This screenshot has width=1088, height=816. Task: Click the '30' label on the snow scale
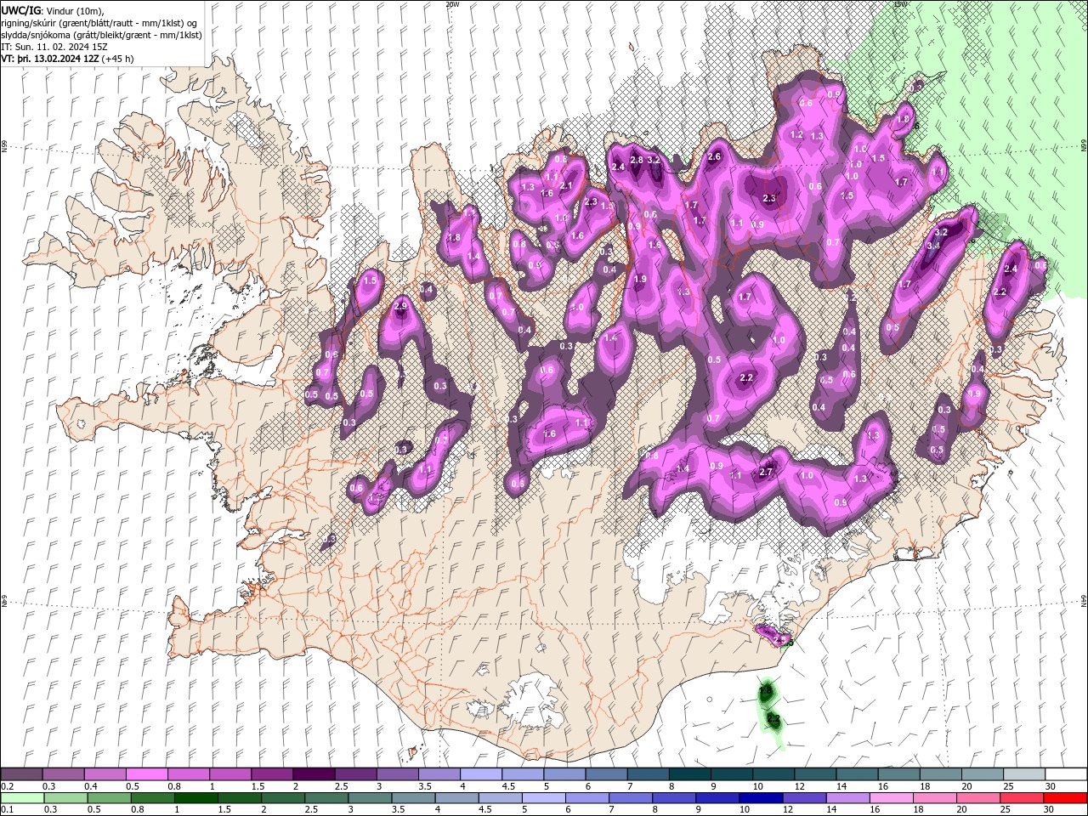tap(1050, 786)
